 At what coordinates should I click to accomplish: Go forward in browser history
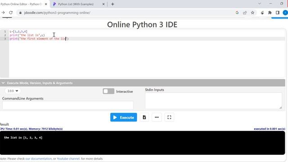(3, 13)
